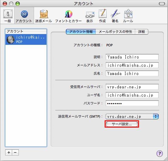Add a new account with plus button
The height and width of the screenshot is (161, 168).
tap(9, 152)
